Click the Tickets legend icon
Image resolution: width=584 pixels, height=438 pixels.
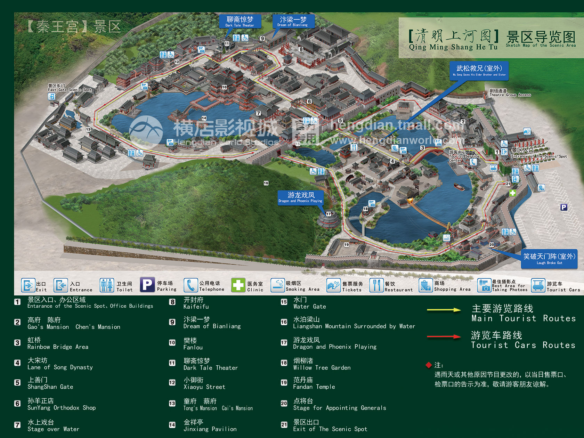333,285
